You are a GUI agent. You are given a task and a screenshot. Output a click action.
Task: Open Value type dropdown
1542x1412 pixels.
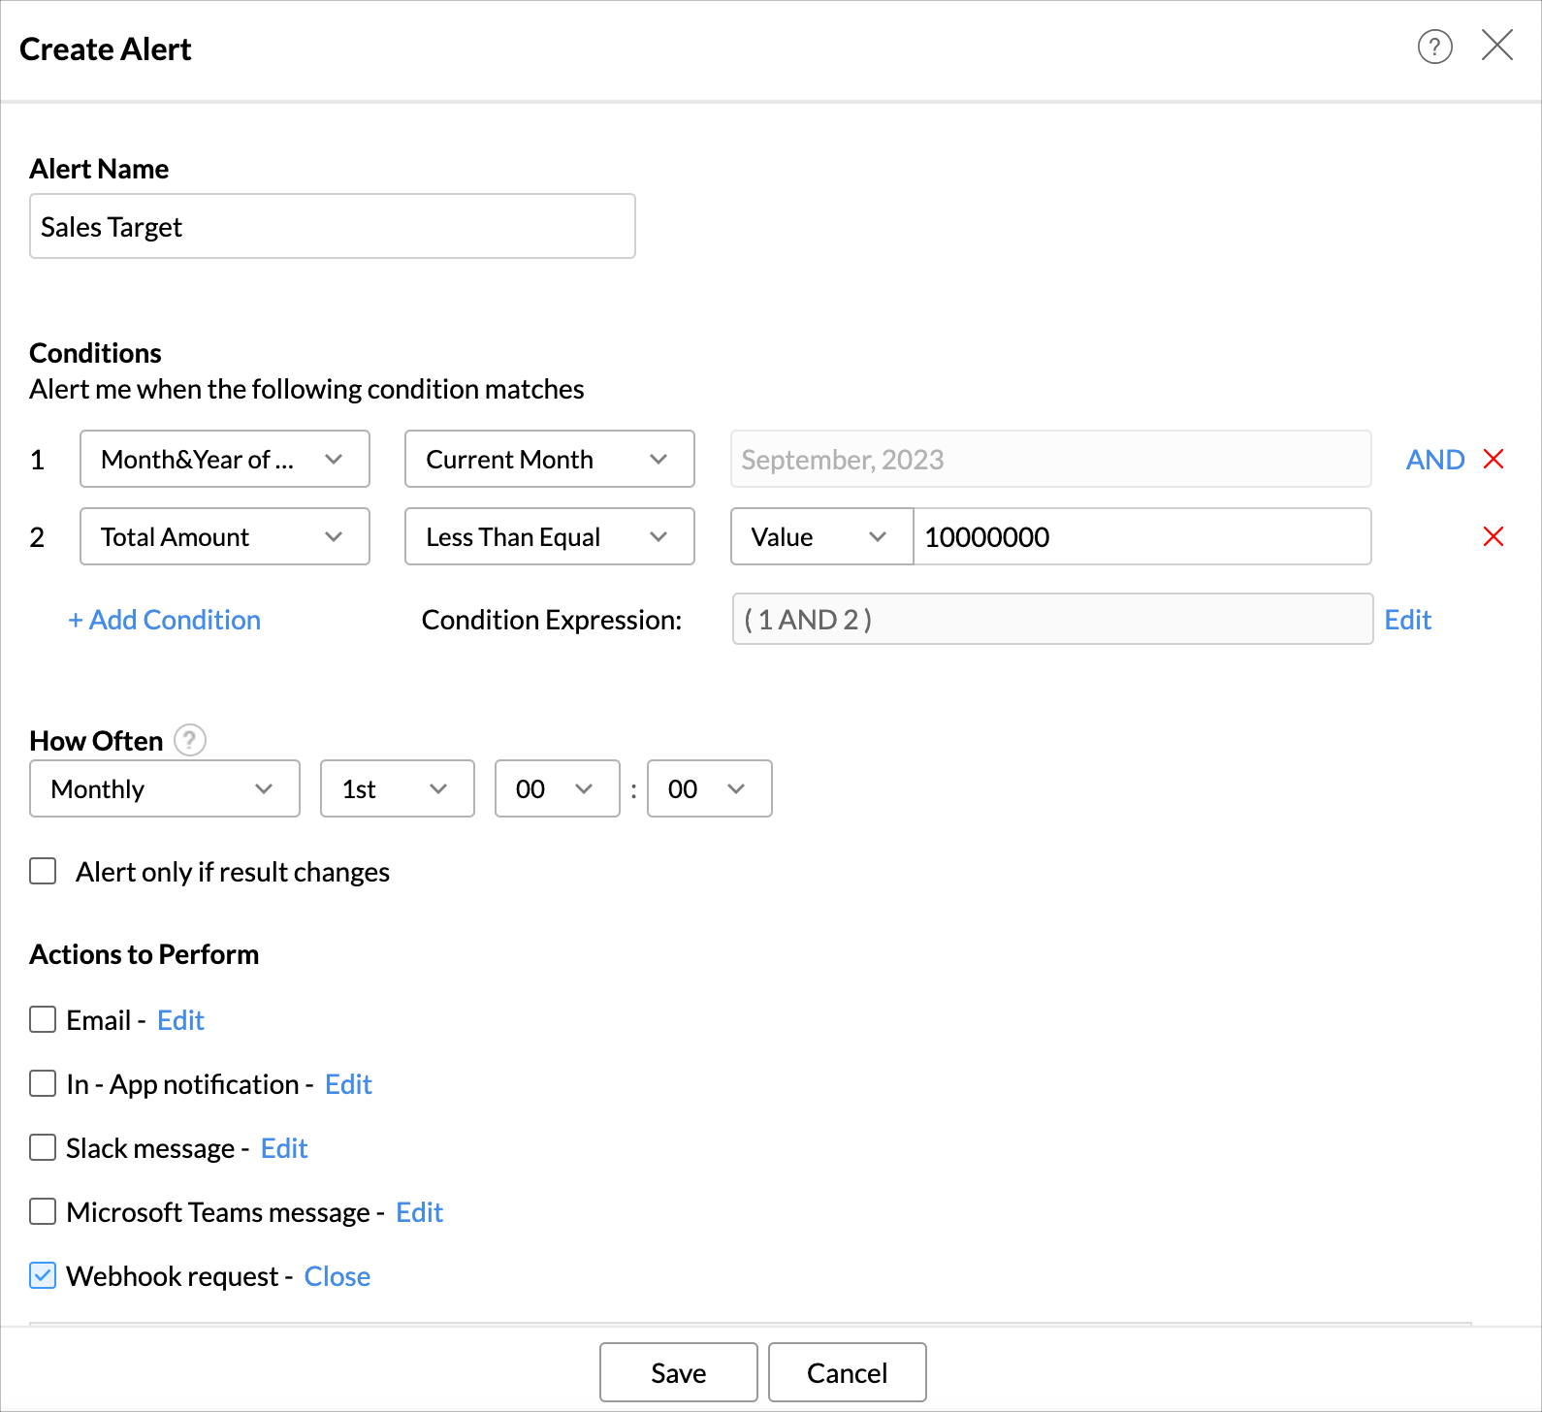821,536
